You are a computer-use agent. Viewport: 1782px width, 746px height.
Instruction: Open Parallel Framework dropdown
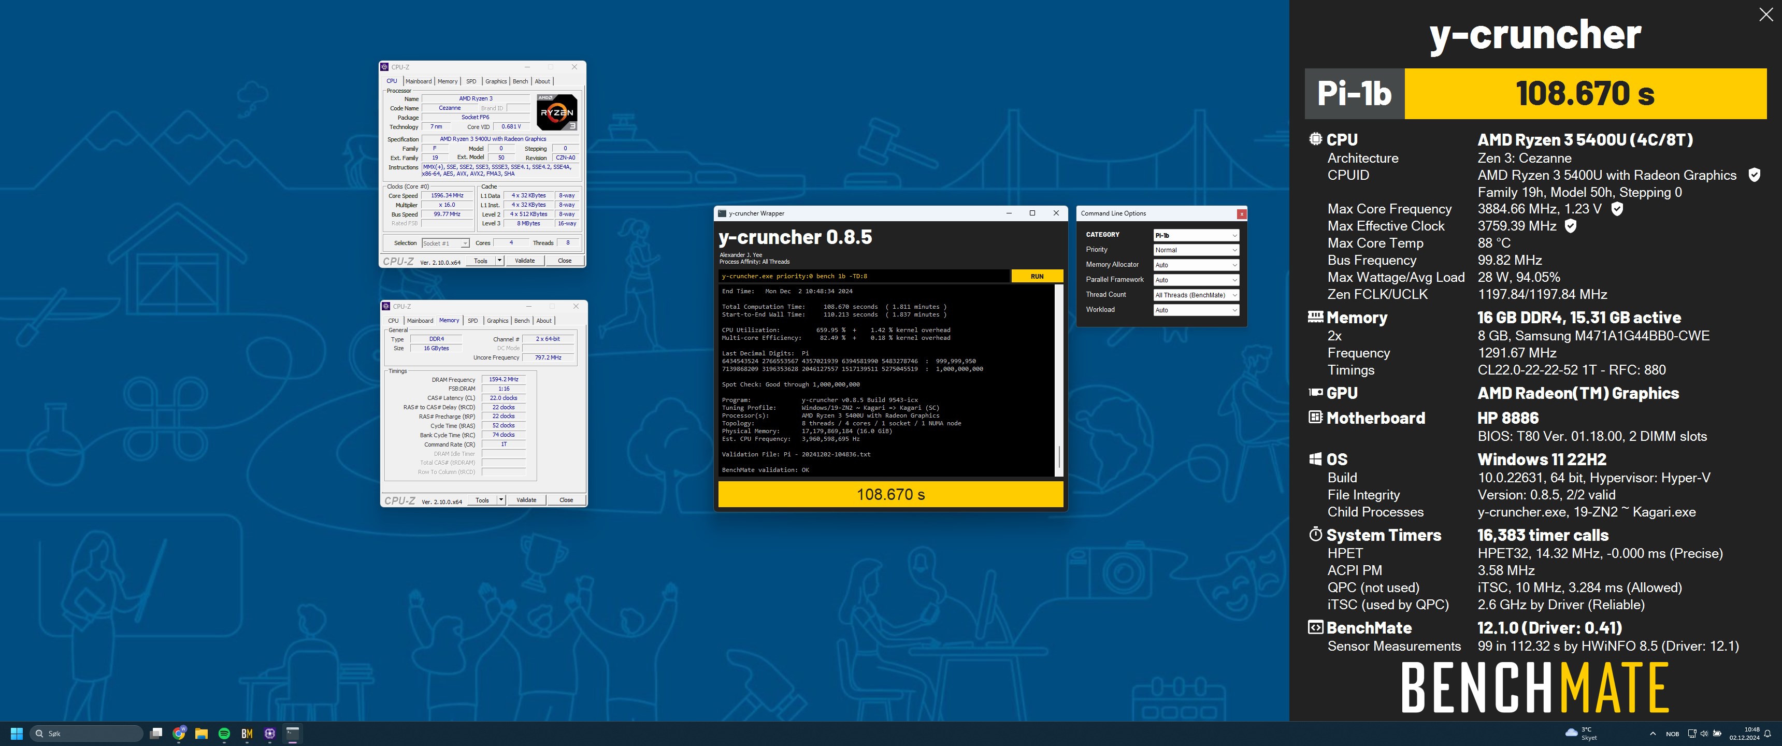[1196, 280]
